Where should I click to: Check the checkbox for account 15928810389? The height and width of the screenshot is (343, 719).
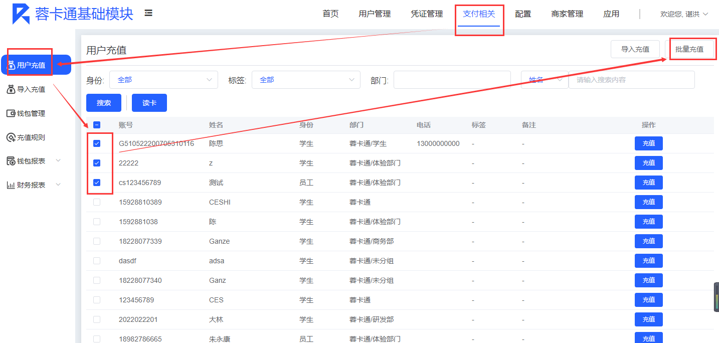97,202
